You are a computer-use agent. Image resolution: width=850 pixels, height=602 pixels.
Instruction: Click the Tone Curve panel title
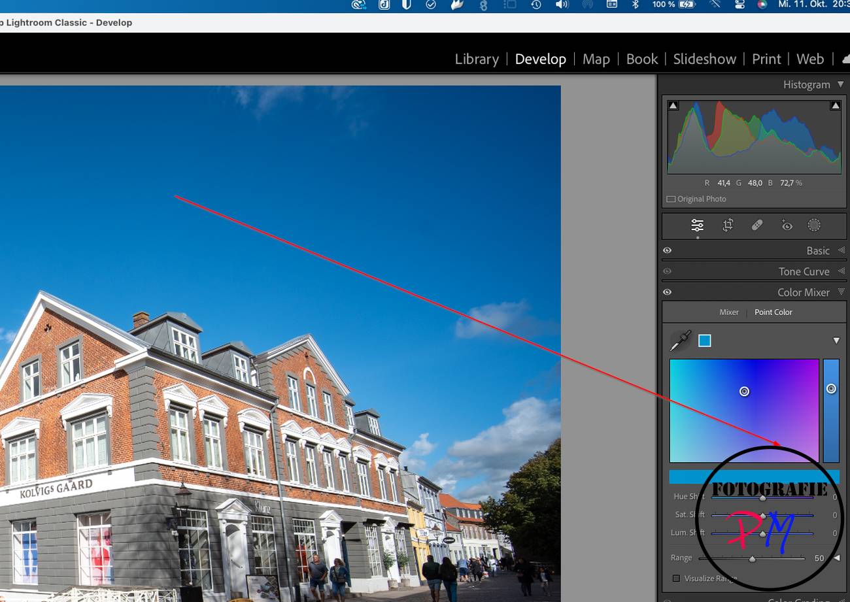(804, 271)
